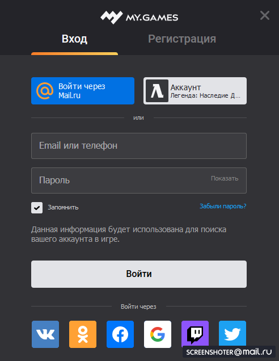
Task: Uncheck the Запомнить checkbox
Action: pos(37,208)
